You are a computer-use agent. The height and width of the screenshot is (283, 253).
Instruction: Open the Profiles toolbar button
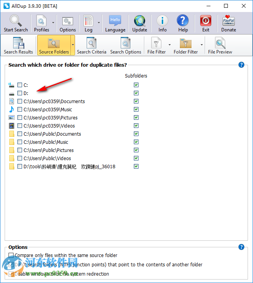[x=41, y=24]
